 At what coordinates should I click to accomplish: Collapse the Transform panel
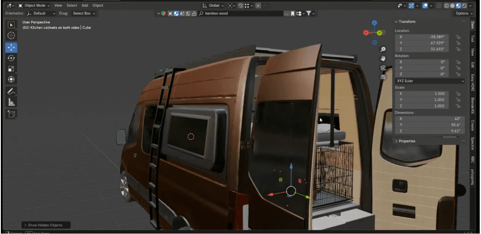tap(405, 22)
